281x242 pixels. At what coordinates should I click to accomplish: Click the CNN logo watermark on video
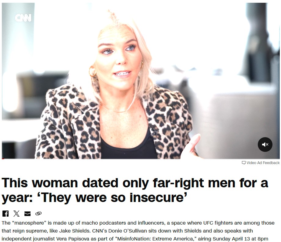tap(23, 18)
